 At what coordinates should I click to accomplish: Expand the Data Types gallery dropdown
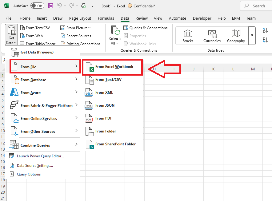coord(252,36)
